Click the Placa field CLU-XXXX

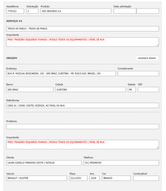(78, 178)
